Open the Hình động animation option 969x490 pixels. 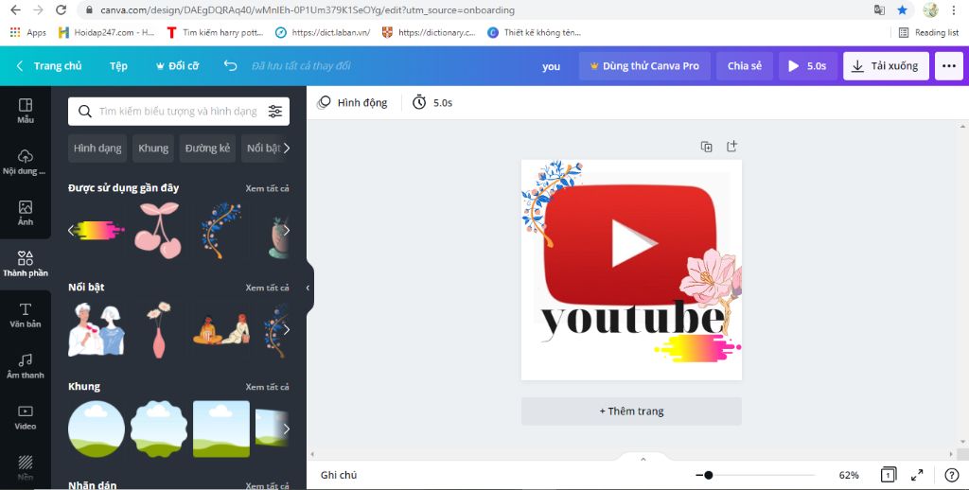click(x=352, y=102)
